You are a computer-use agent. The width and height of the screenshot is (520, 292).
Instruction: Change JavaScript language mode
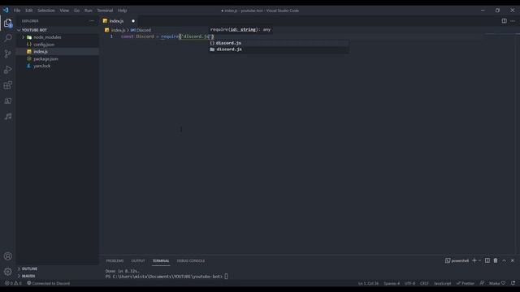[x=442, y=283]
